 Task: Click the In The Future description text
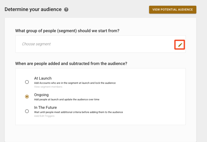pyautogui.click(x=78, y=112)
